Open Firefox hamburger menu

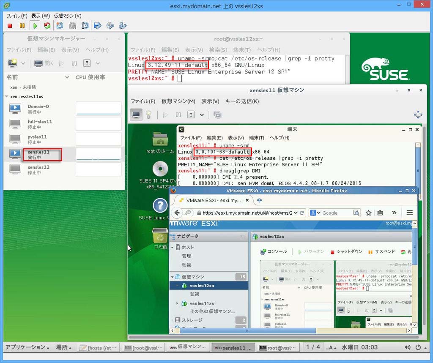[x=409, y=213]
